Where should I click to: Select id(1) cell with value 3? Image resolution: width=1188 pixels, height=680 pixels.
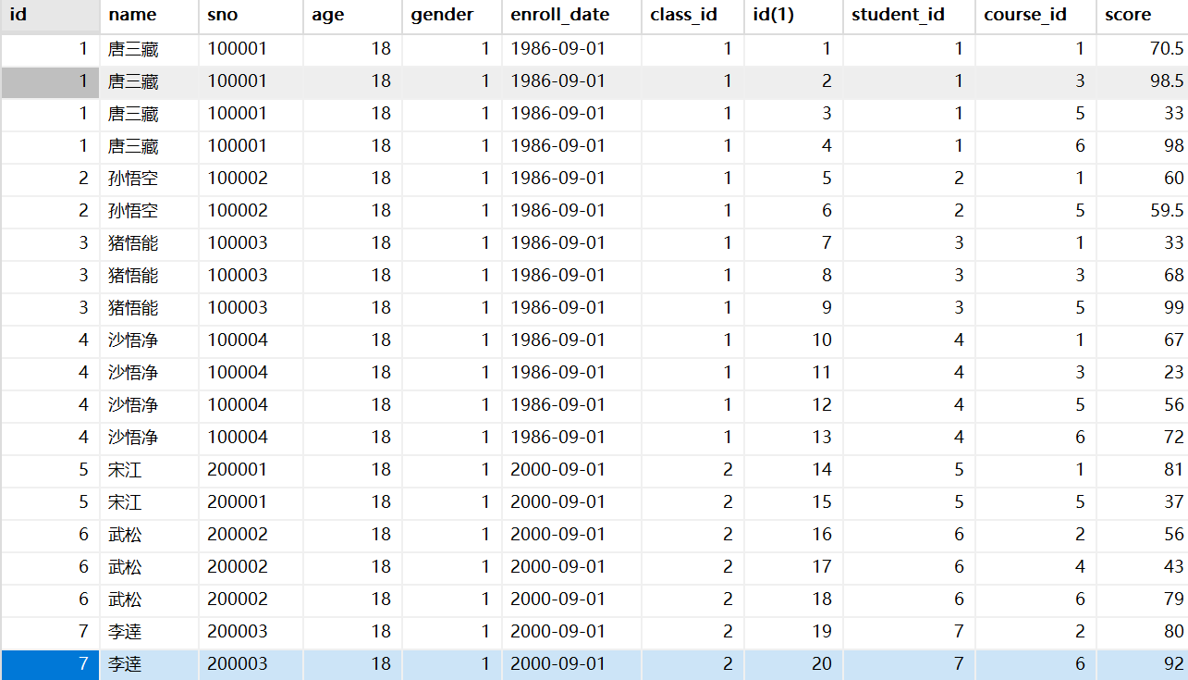[x=793, y=114]
